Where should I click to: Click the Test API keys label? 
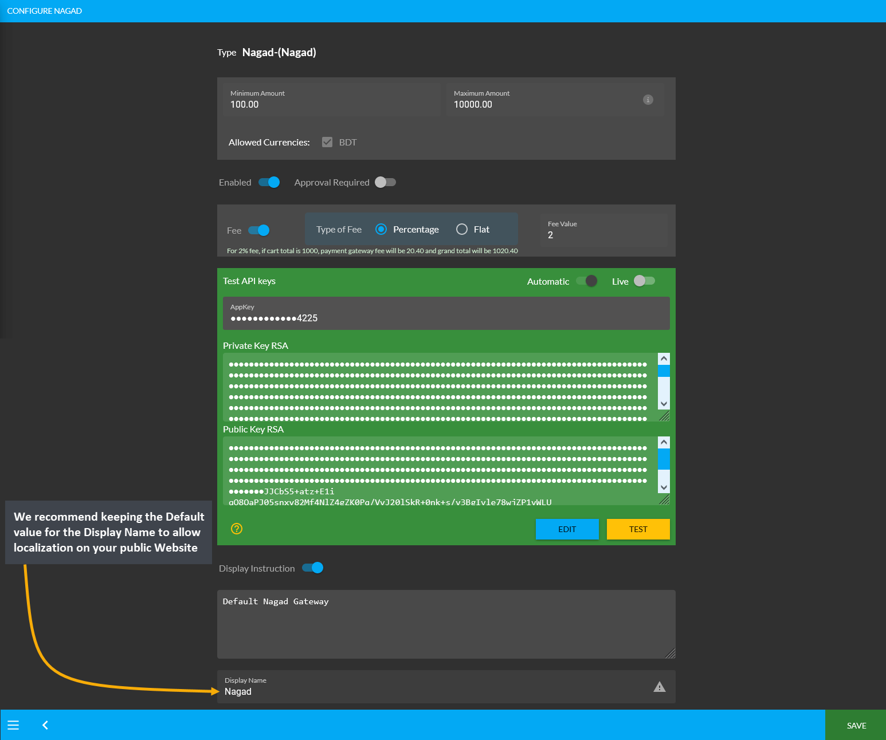pyautogui.click(x=249, y=281)
